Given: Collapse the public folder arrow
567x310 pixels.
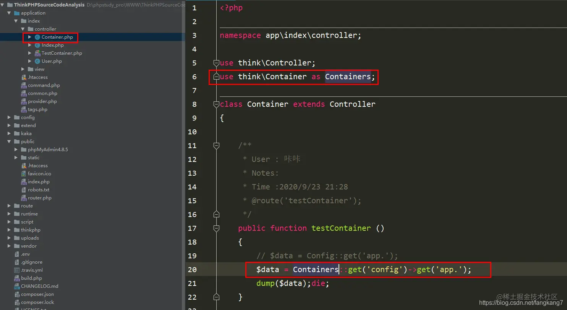Looking at the screenshot, I should point(9,142).
